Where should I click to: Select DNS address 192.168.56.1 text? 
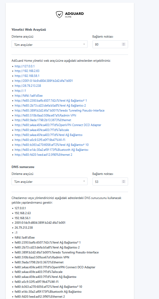(23, 218)
